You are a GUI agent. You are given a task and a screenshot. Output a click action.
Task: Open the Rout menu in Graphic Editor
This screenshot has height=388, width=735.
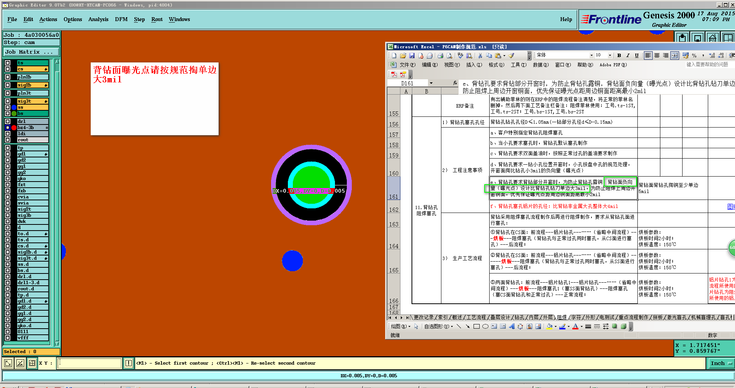point(157,19)
